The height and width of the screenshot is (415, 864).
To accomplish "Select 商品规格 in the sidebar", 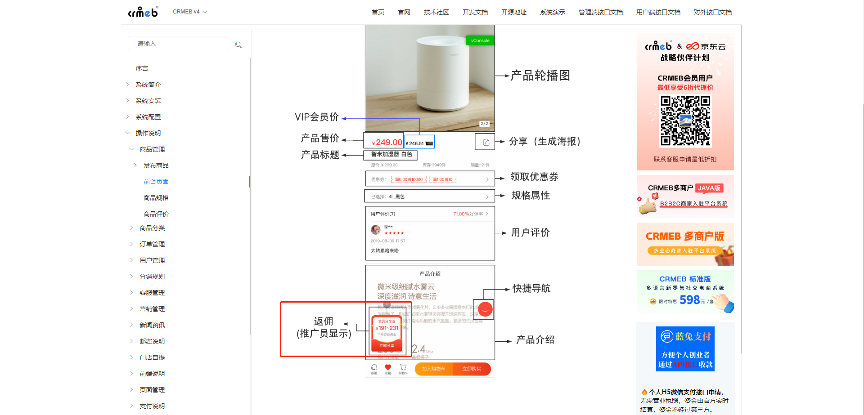I will [x=156, y=198].
